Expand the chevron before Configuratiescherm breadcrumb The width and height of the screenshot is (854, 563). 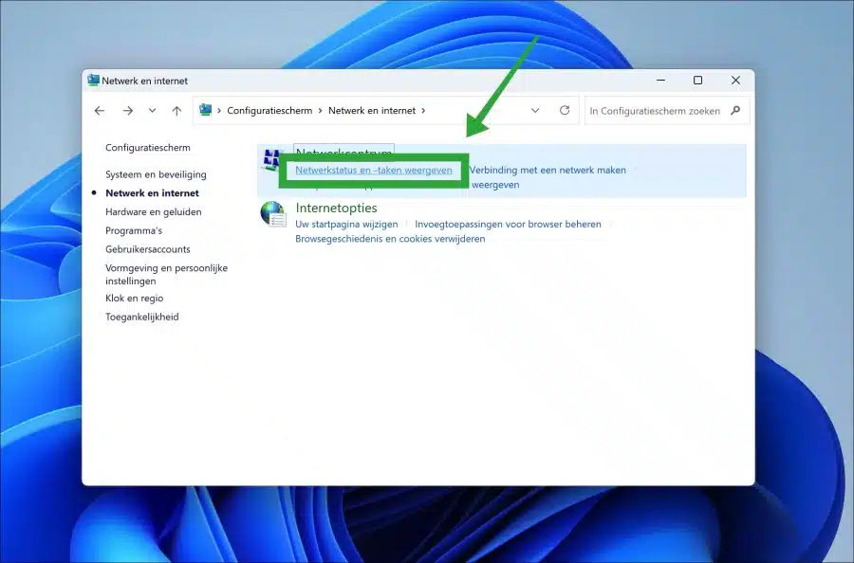point(219,111)
